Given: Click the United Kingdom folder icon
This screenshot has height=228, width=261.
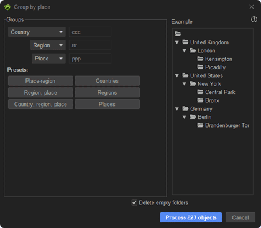Looking at the screenshot, I should pos(185,42).
